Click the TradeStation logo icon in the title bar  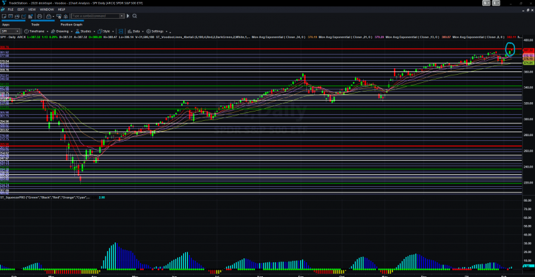coord(5,3)
